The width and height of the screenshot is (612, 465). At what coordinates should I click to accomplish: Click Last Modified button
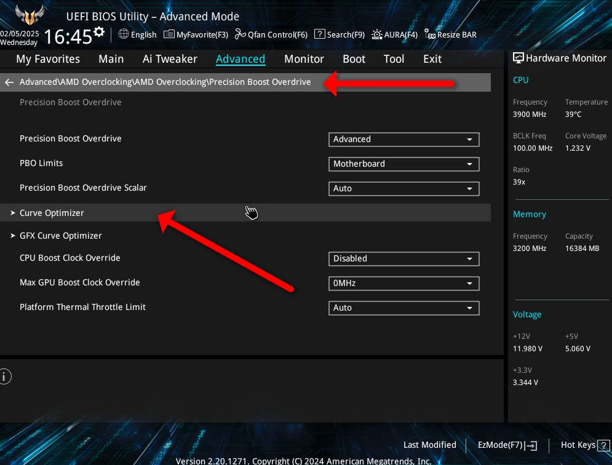click(x=430, y=445)
